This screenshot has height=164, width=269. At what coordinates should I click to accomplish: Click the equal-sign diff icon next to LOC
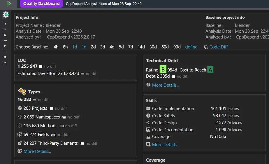[x=41, y=67]
